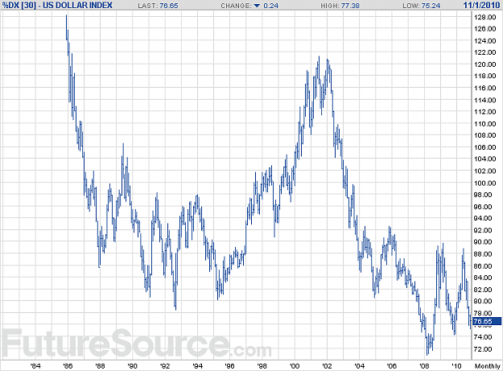Click the 100.00 price axis label

[485, 183]
